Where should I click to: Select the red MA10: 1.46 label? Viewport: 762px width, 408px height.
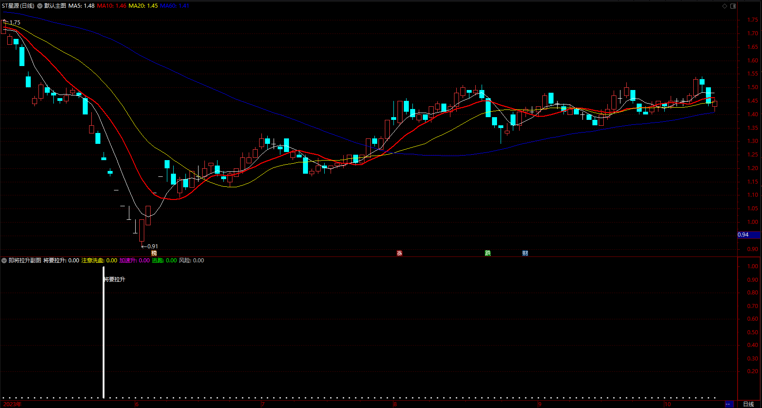coord(112,6)
